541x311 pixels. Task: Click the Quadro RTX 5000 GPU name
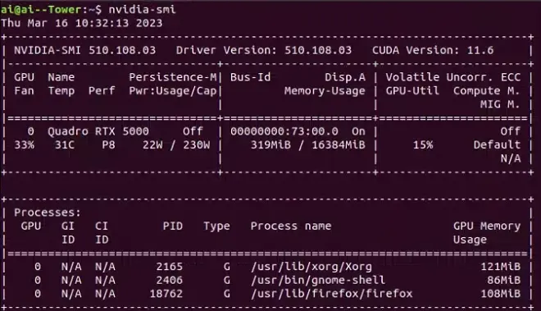pyautogui.click(x=98, y=131)
